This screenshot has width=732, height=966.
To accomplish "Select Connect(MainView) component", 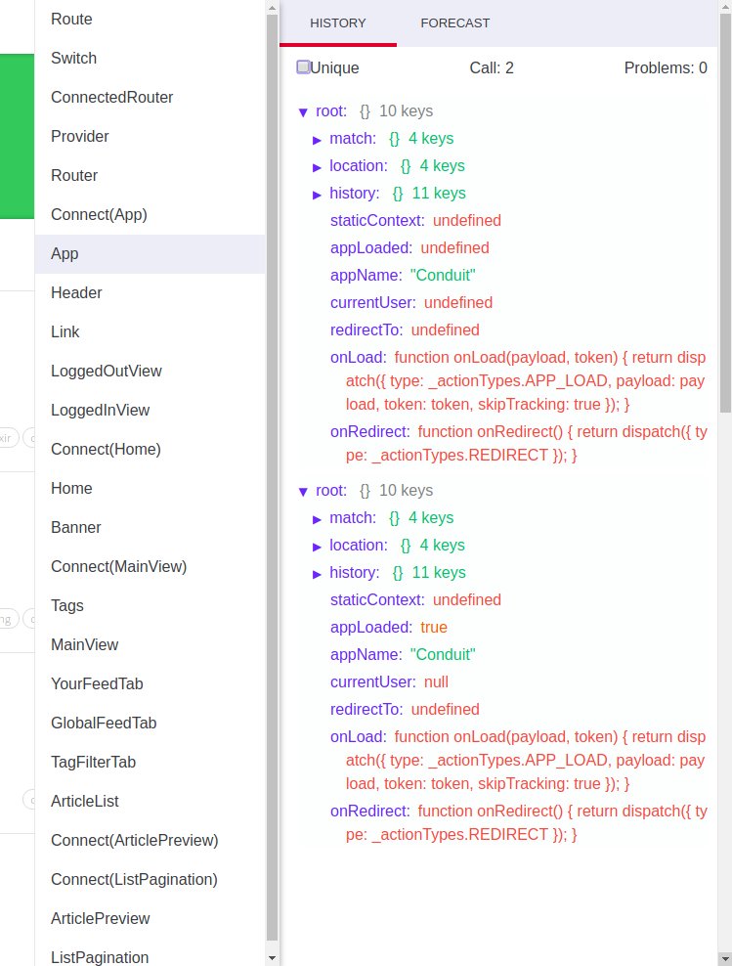I will (x=151, y=567).
